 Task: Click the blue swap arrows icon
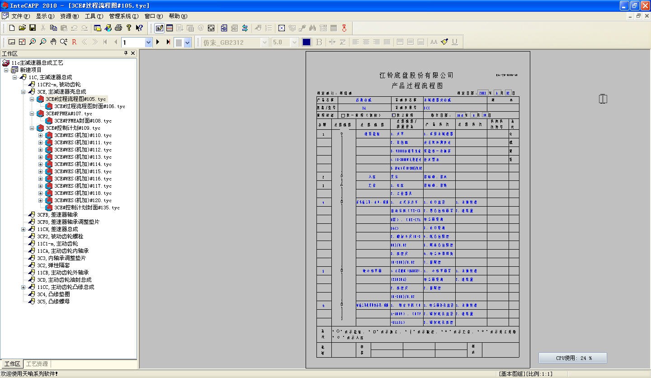(x=245, y=28)
